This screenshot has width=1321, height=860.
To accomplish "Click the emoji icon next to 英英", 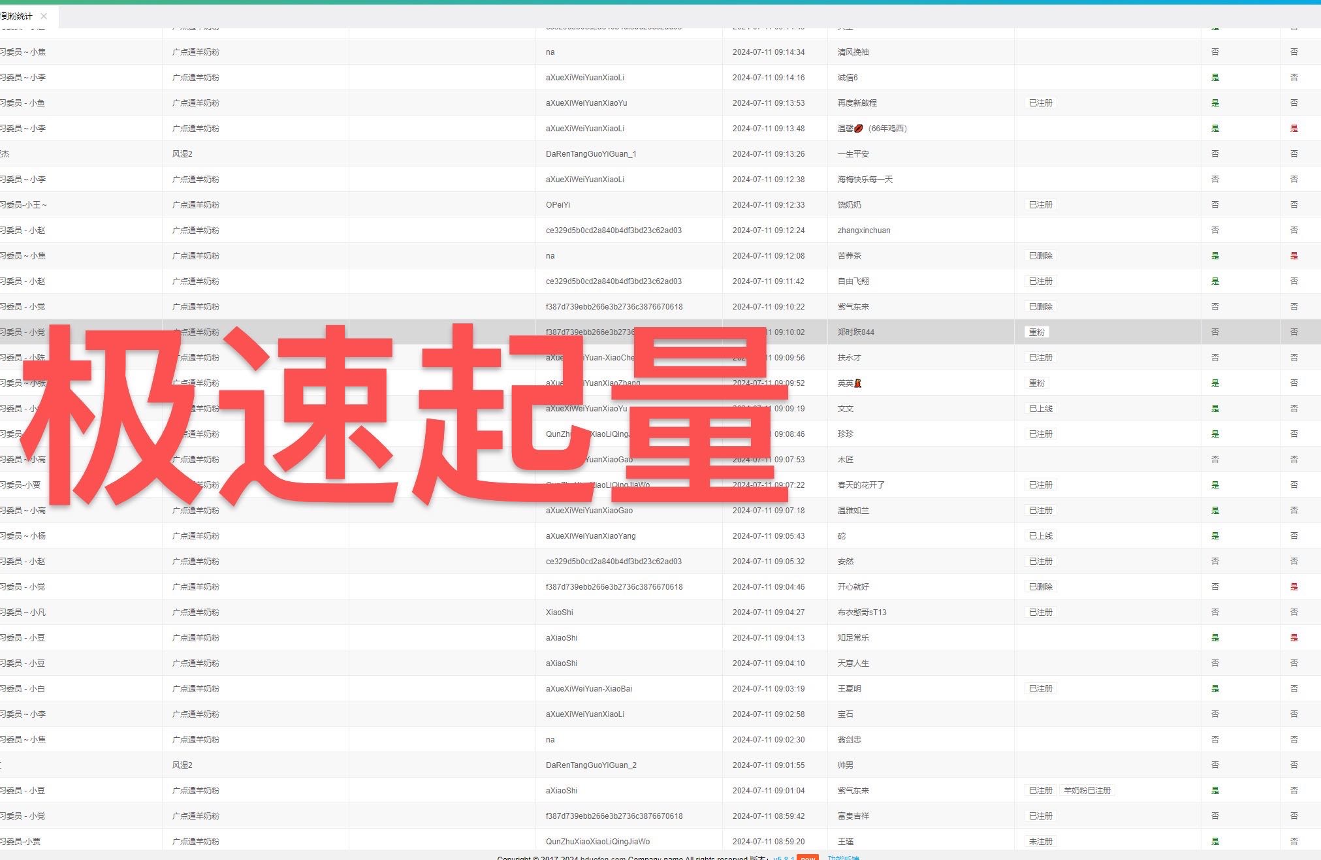I will 858,383.
